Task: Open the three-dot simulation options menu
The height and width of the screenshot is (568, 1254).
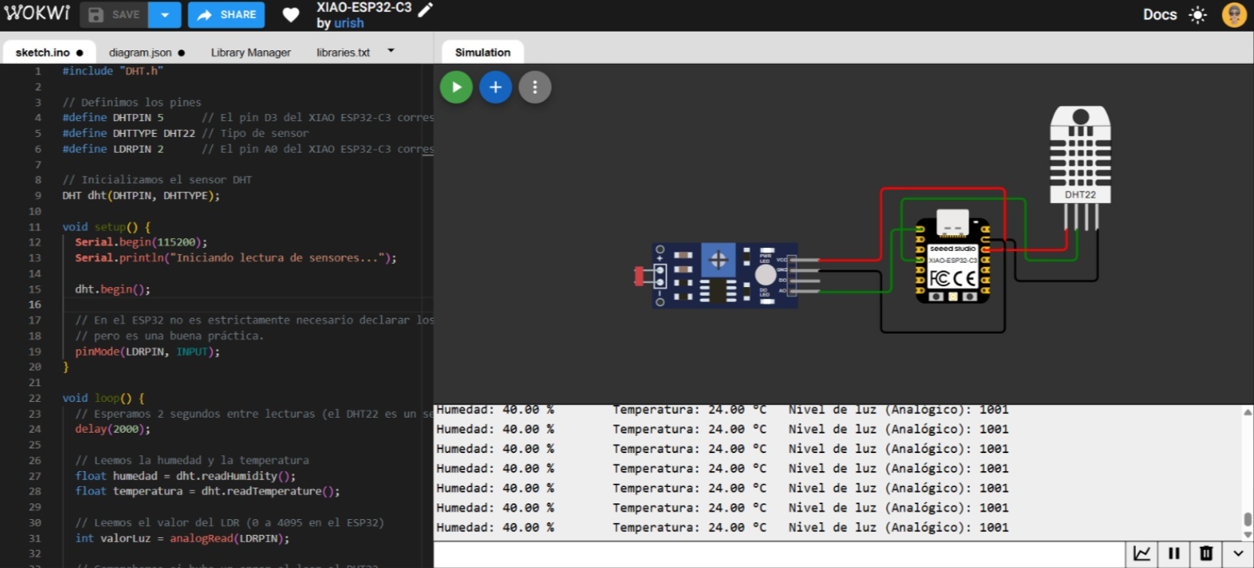Action: [535, 87]
